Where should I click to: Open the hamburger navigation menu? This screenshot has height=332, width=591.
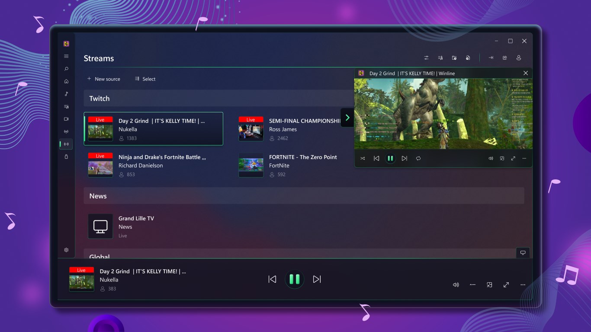click(x=66, y=56)
